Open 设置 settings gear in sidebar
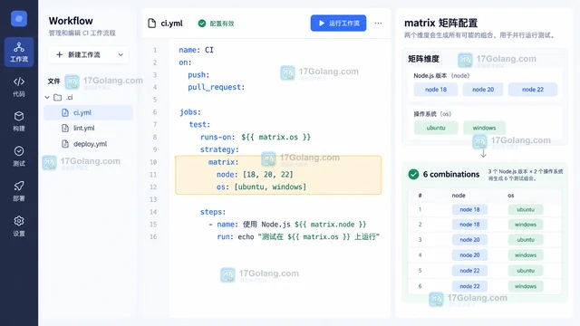 click(19, 225)
